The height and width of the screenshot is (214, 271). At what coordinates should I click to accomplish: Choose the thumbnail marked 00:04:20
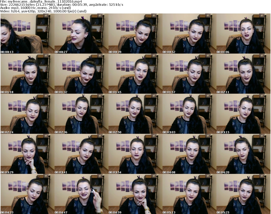pos(243,154)
